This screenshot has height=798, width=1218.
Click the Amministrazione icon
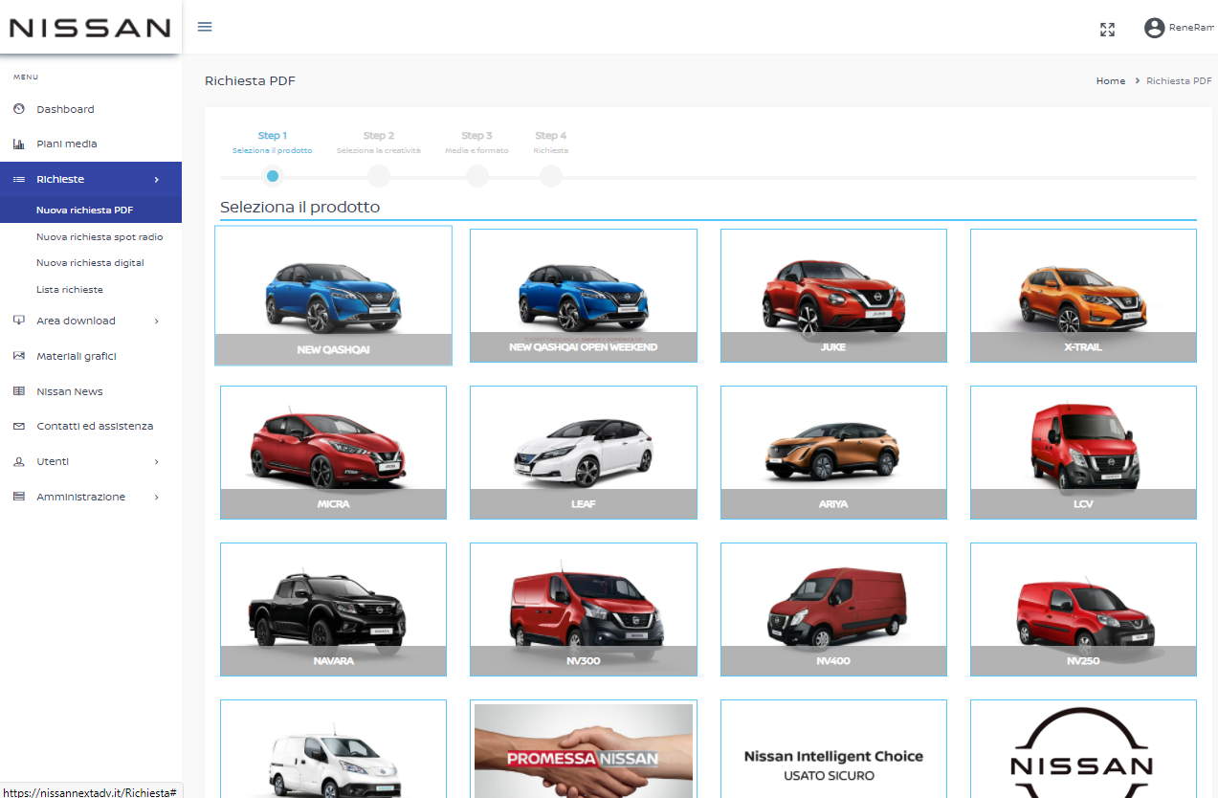pos(18,498)
